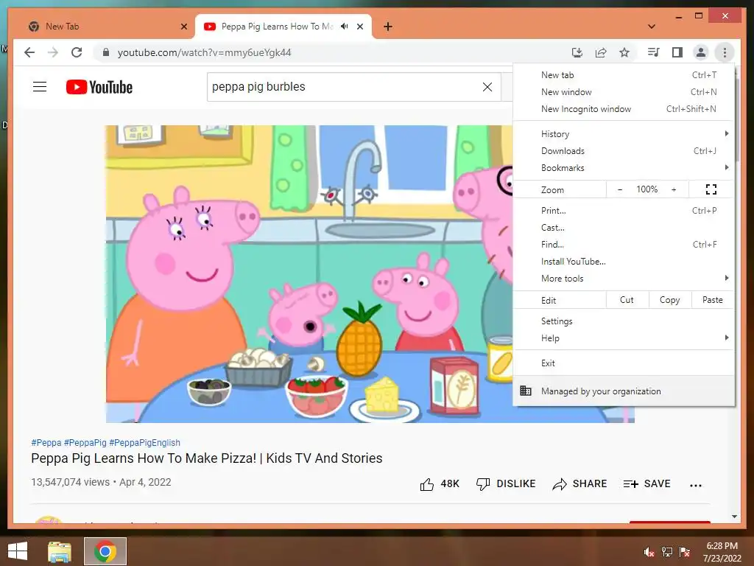
Task: Go back with the browser back arrow
Action: click(29, 52)
